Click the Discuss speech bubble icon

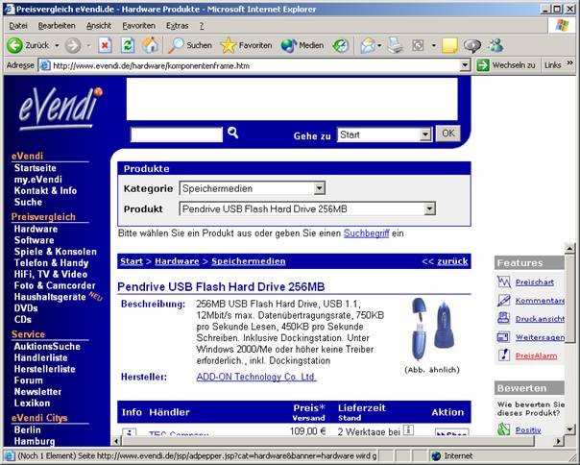(472, 45)
